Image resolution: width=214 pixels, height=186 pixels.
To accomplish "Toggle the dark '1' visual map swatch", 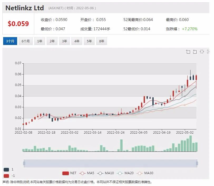I will (6, 170).
